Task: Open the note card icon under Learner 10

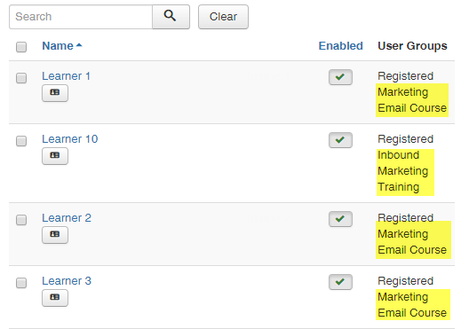Action: (x=55, y=156)
